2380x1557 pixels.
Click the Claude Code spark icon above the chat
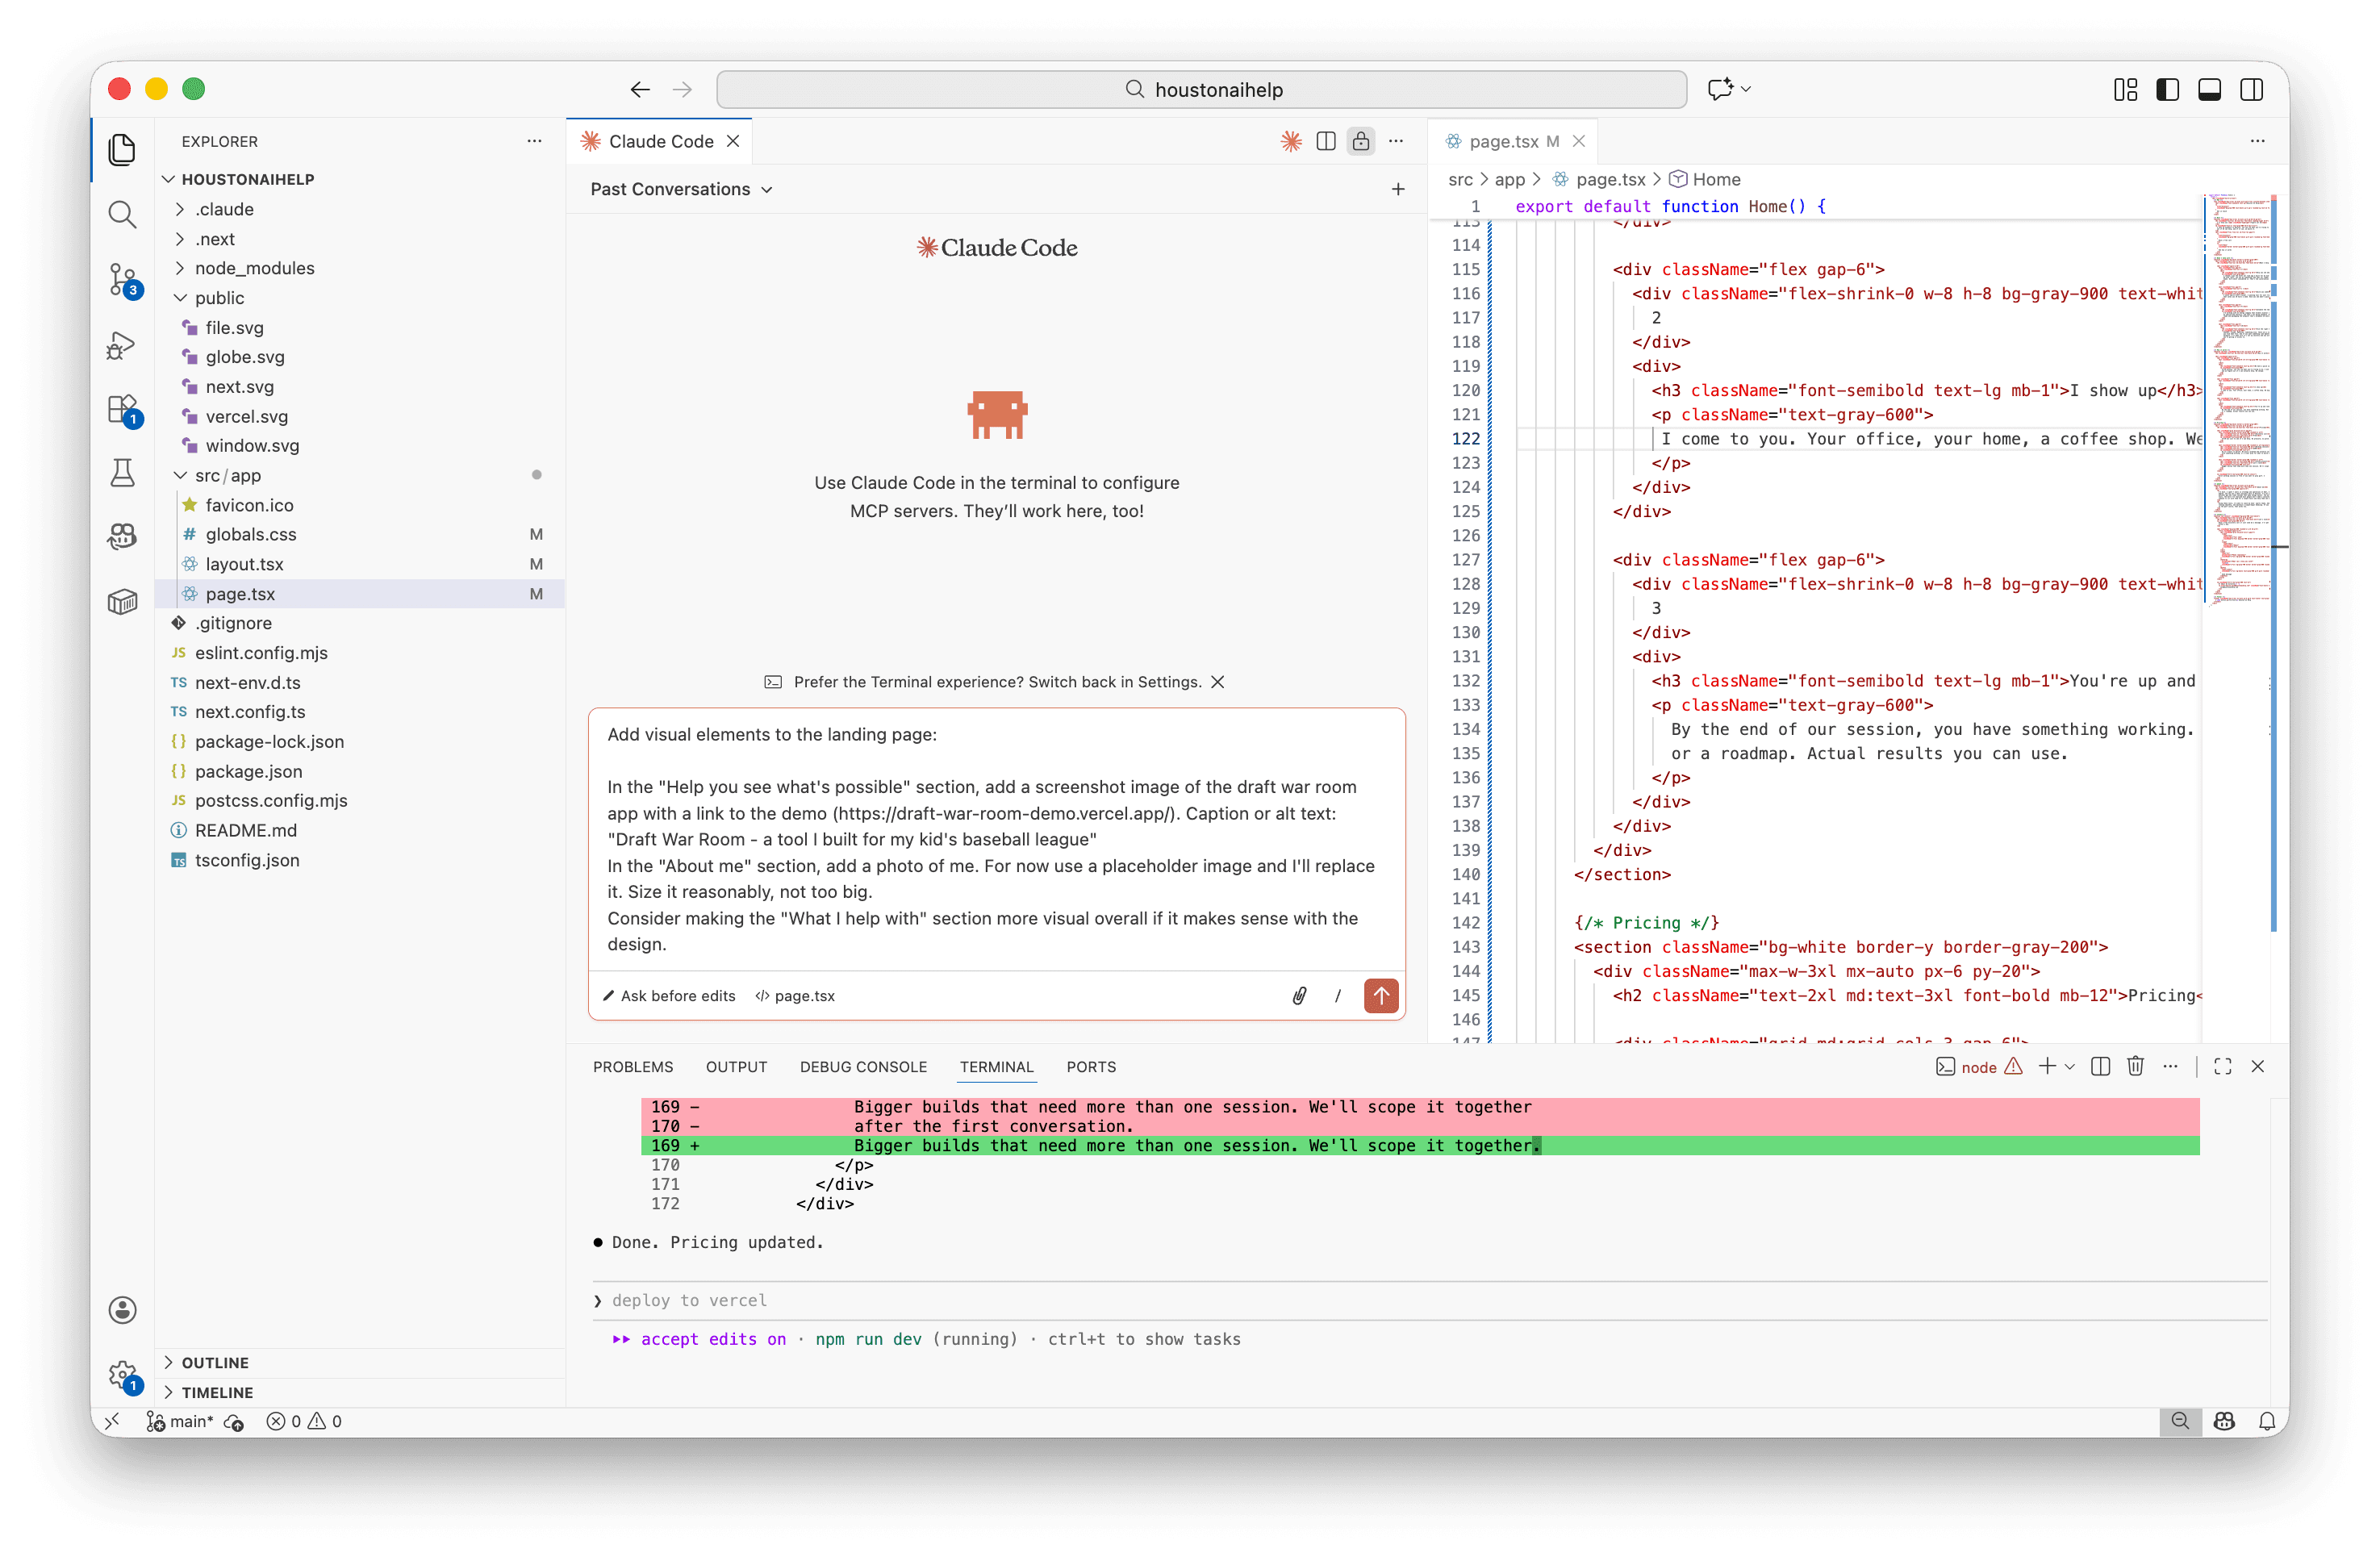[1290, 141]
